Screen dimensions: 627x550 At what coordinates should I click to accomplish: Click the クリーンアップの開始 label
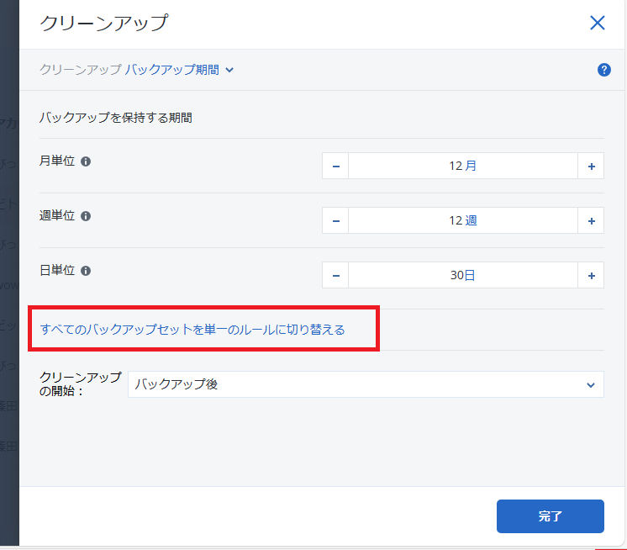tap(81, 383)
